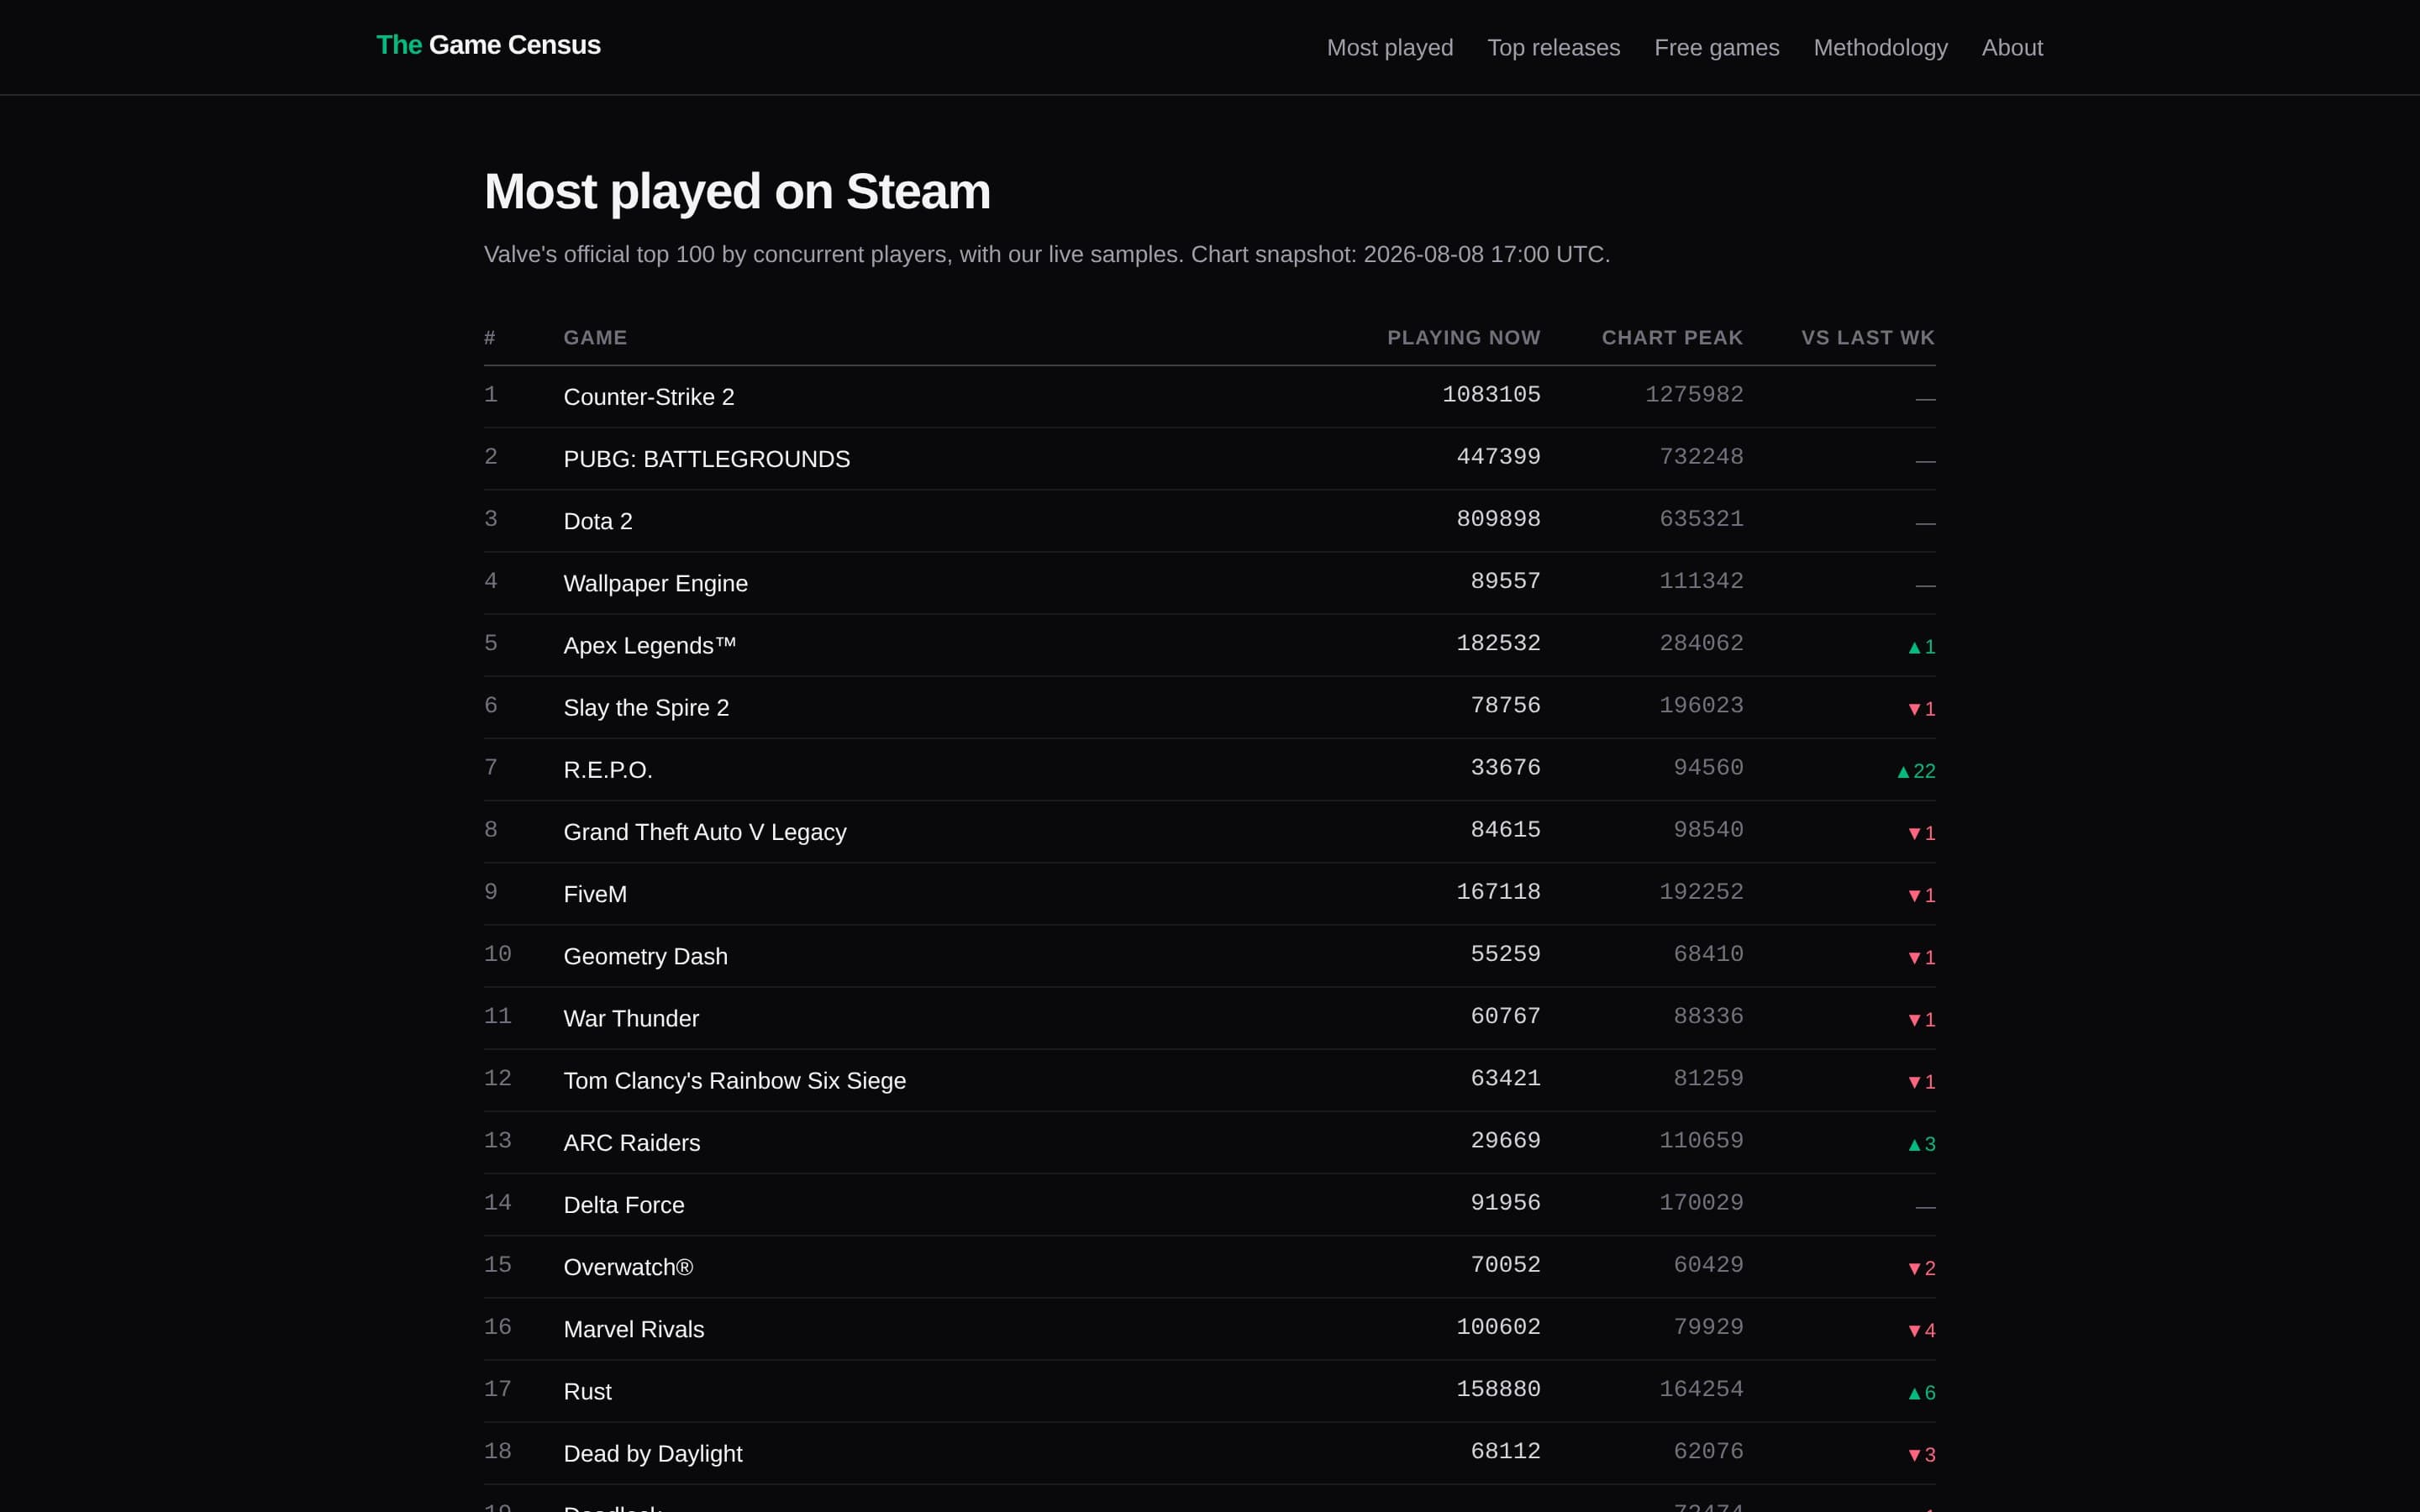Click playing now value 1083105
The width and height of the screenshot is (2420, 1512).
[x=1491, y=394]
